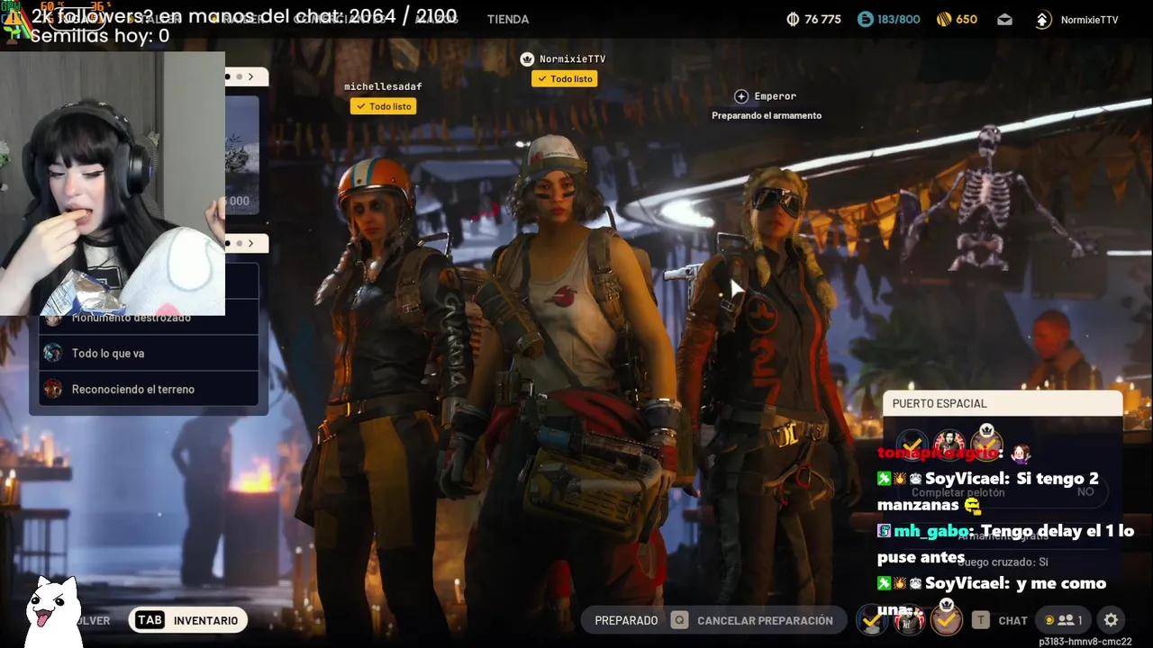This screenshot has height=648, width=1153.
Task: Open the 183/800 blue currency counter
Action: (x=888, y=19)
